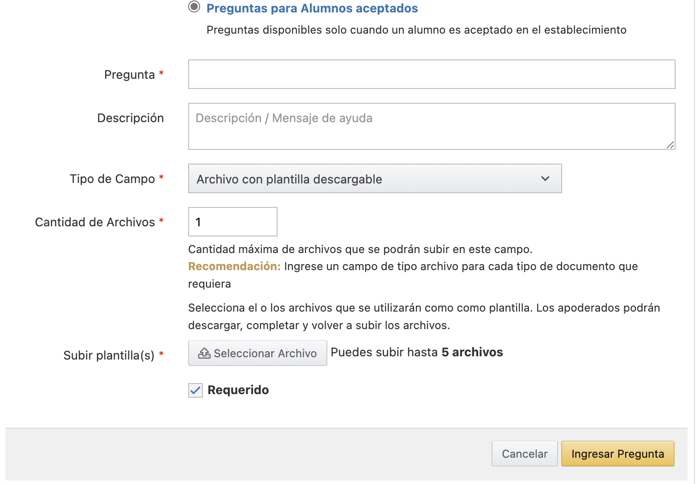Click the "Preguntas para Alumnos aceptados" heading text
This screenshot has height=484, width=700.
(x=312, y=8)
